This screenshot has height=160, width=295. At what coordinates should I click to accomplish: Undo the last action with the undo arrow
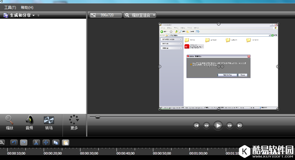(x=14, y=142)
